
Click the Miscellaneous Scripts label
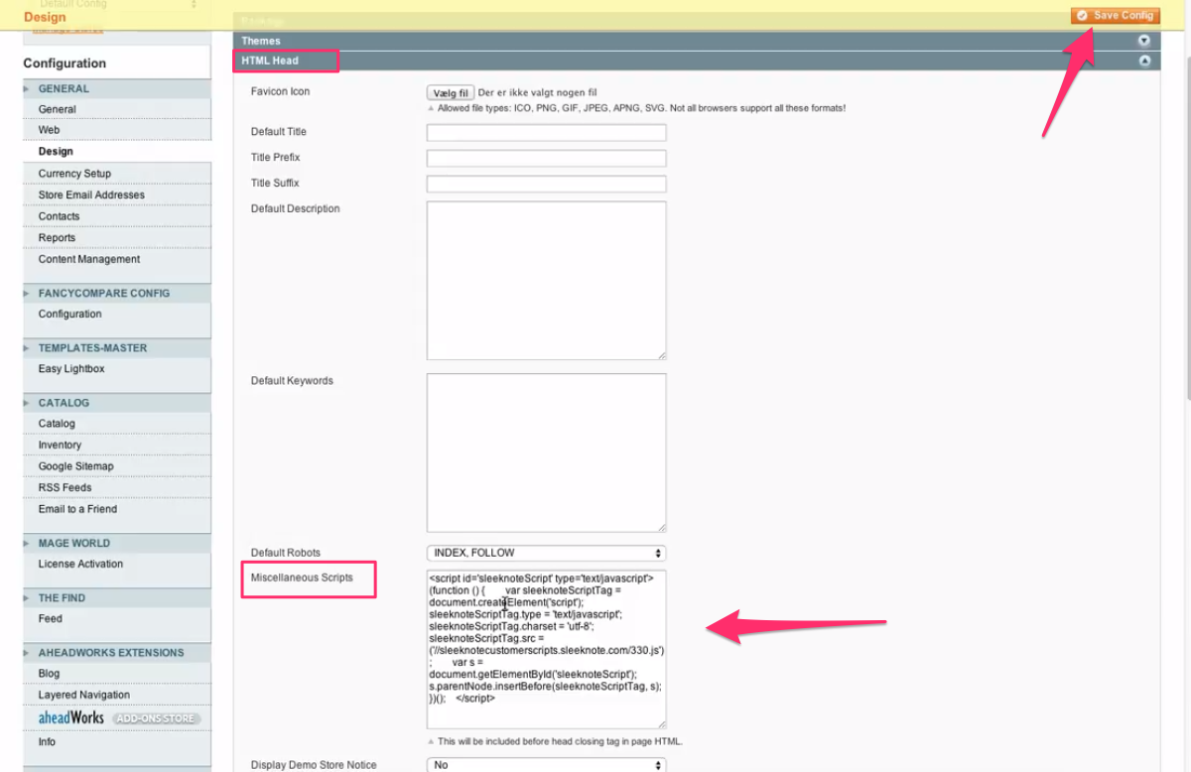(302, 578)
